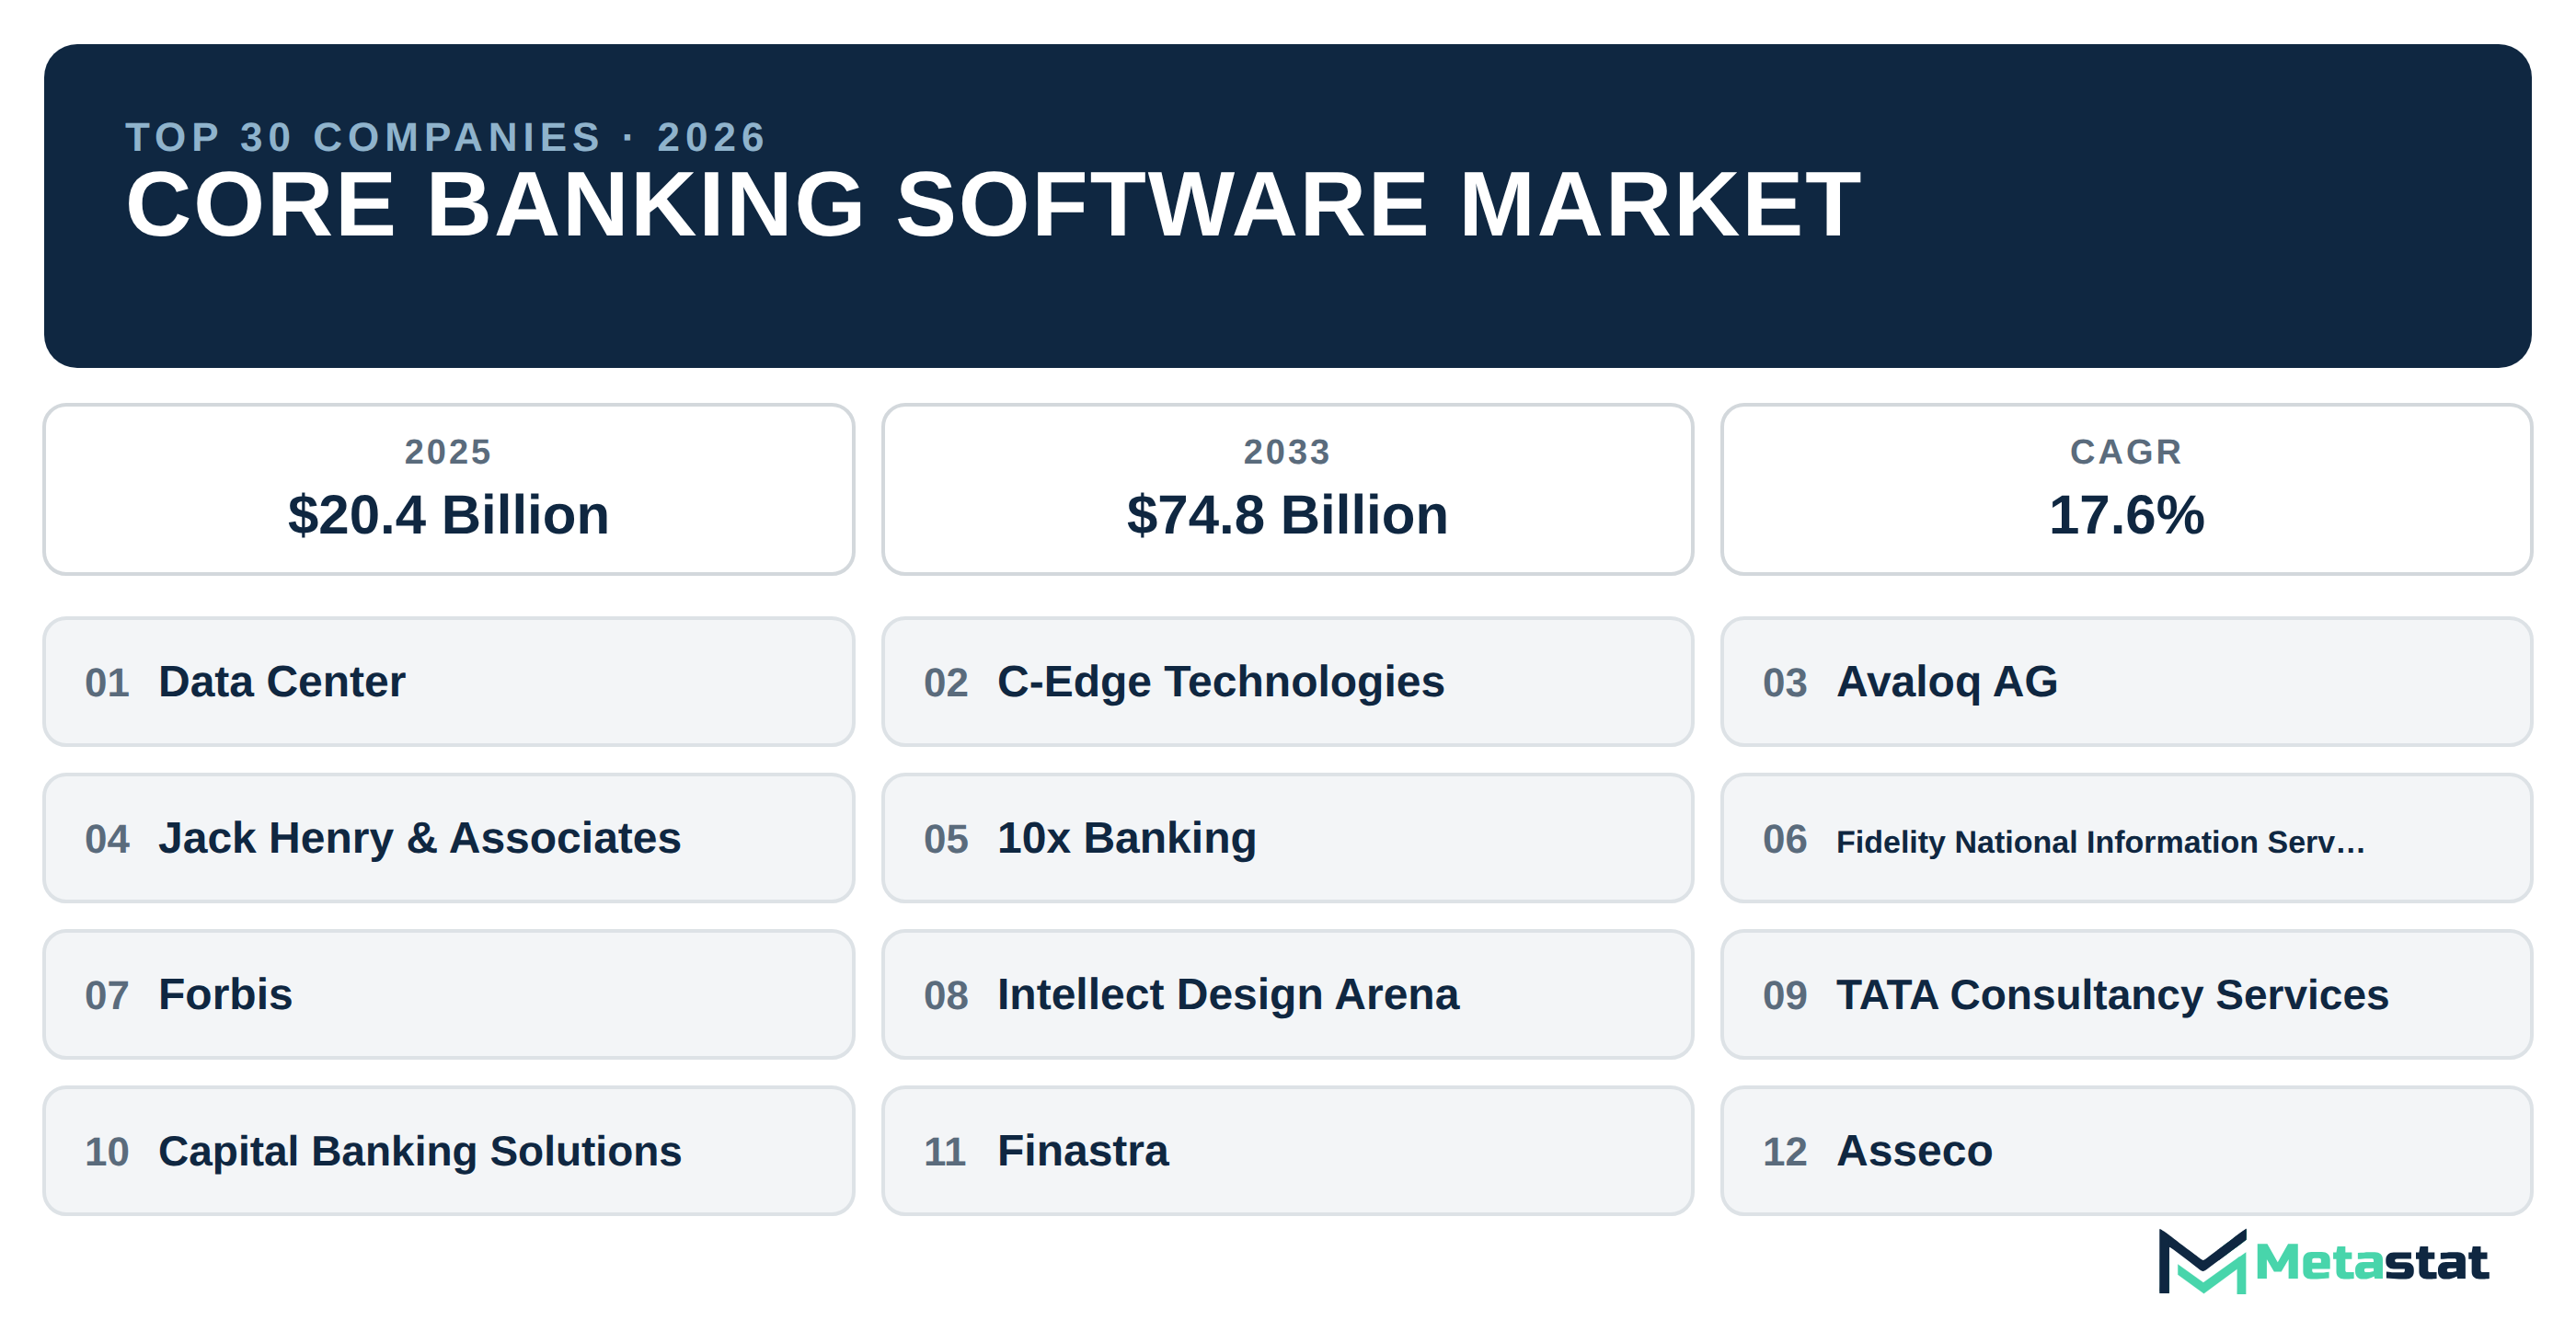Open Fidelity National Information Serv… entry
The height and width of the screenshot is (1343, 2576).
click(x=2126, y=838)
